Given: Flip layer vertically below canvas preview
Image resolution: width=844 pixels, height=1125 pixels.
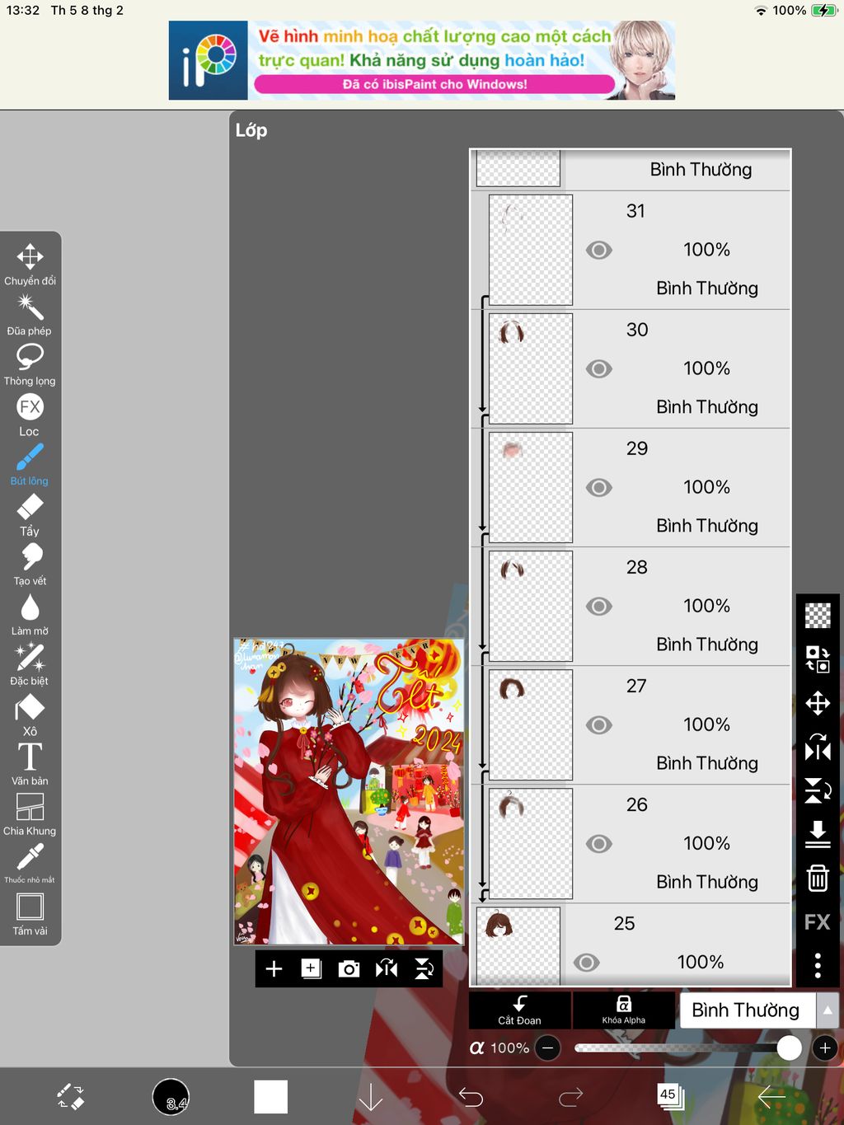Looking at the screenshot, I should [x=424, y=968].
